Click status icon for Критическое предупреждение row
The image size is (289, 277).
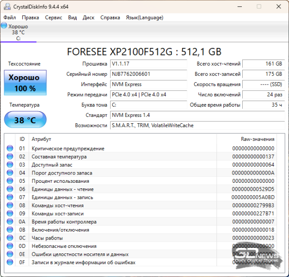pos(10,149)
